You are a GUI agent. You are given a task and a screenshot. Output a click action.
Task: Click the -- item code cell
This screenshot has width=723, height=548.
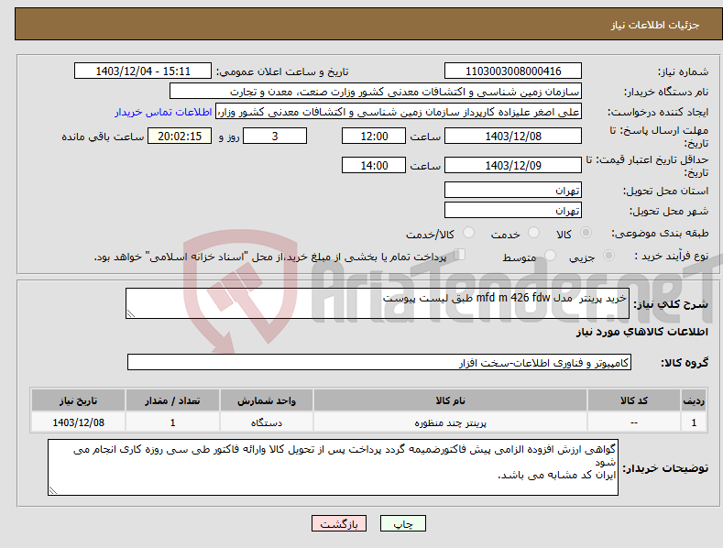point(634,422)
